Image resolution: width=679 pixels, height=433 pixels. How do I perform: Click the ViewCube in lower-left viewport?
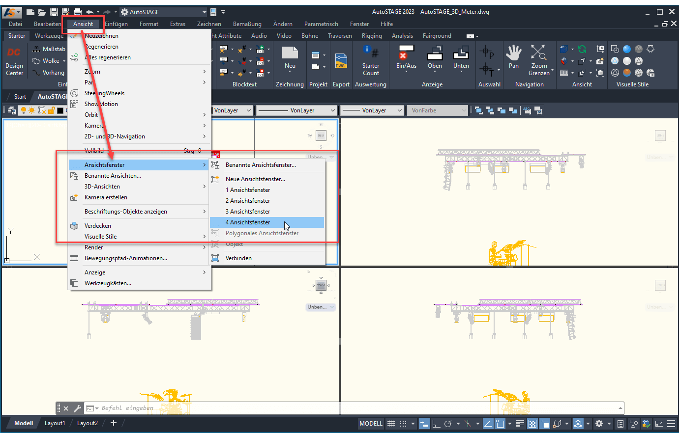click(321, 285)
